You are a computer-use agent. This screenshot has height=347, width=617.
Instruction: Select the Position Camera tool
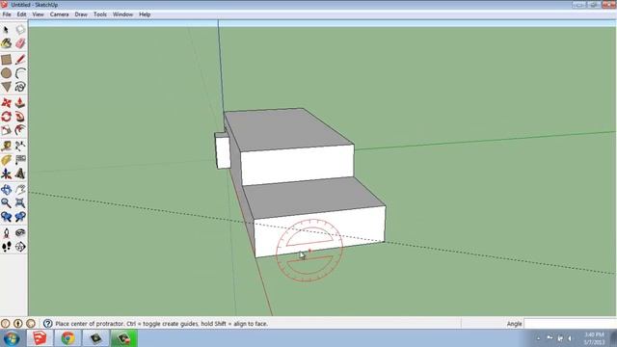point(7,233)
